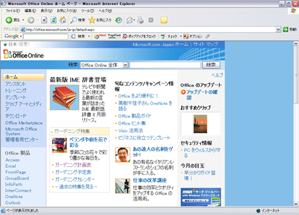Click the PageRank indicator
299x215 pixels.
(x=114, y=36)
